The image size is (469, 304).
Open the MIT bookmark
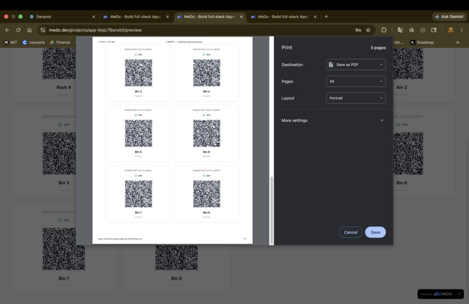pyautogui.click(x=10, y=42)
